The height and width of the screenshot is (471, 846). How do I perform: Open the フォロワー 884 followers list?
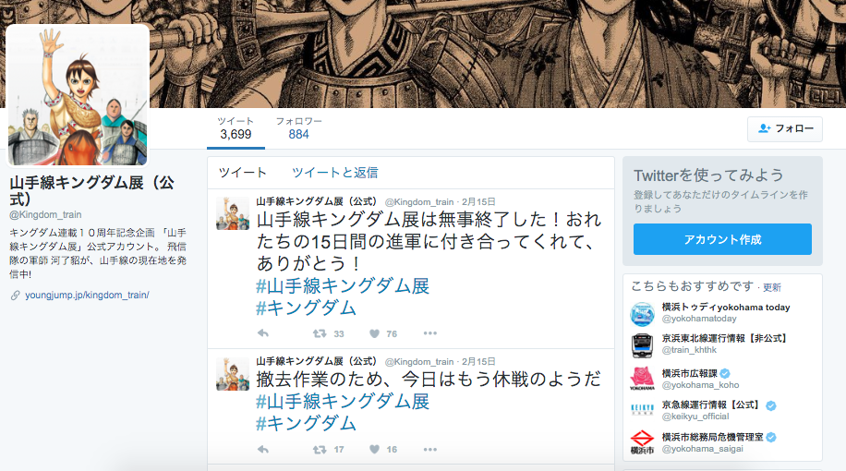[298, 128]
